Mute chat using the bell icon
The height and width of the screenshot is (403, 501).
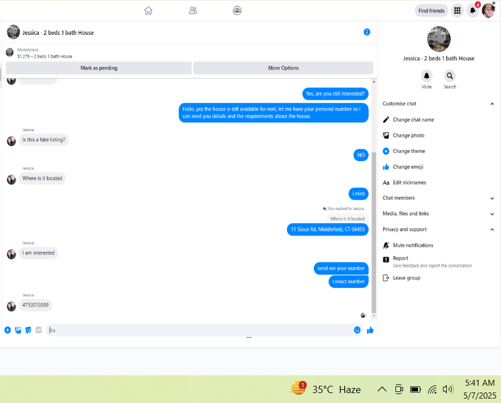point(426,76)
